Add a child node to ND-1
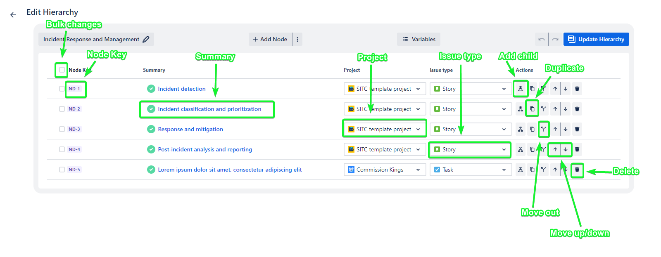 click(521, 89)
